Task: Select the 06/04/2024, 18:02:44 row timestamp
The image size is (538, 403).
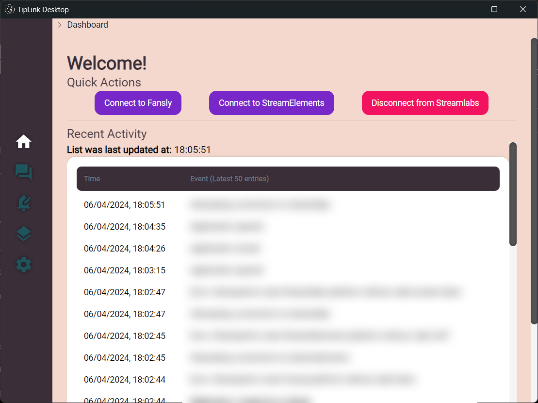Action: 125,380
